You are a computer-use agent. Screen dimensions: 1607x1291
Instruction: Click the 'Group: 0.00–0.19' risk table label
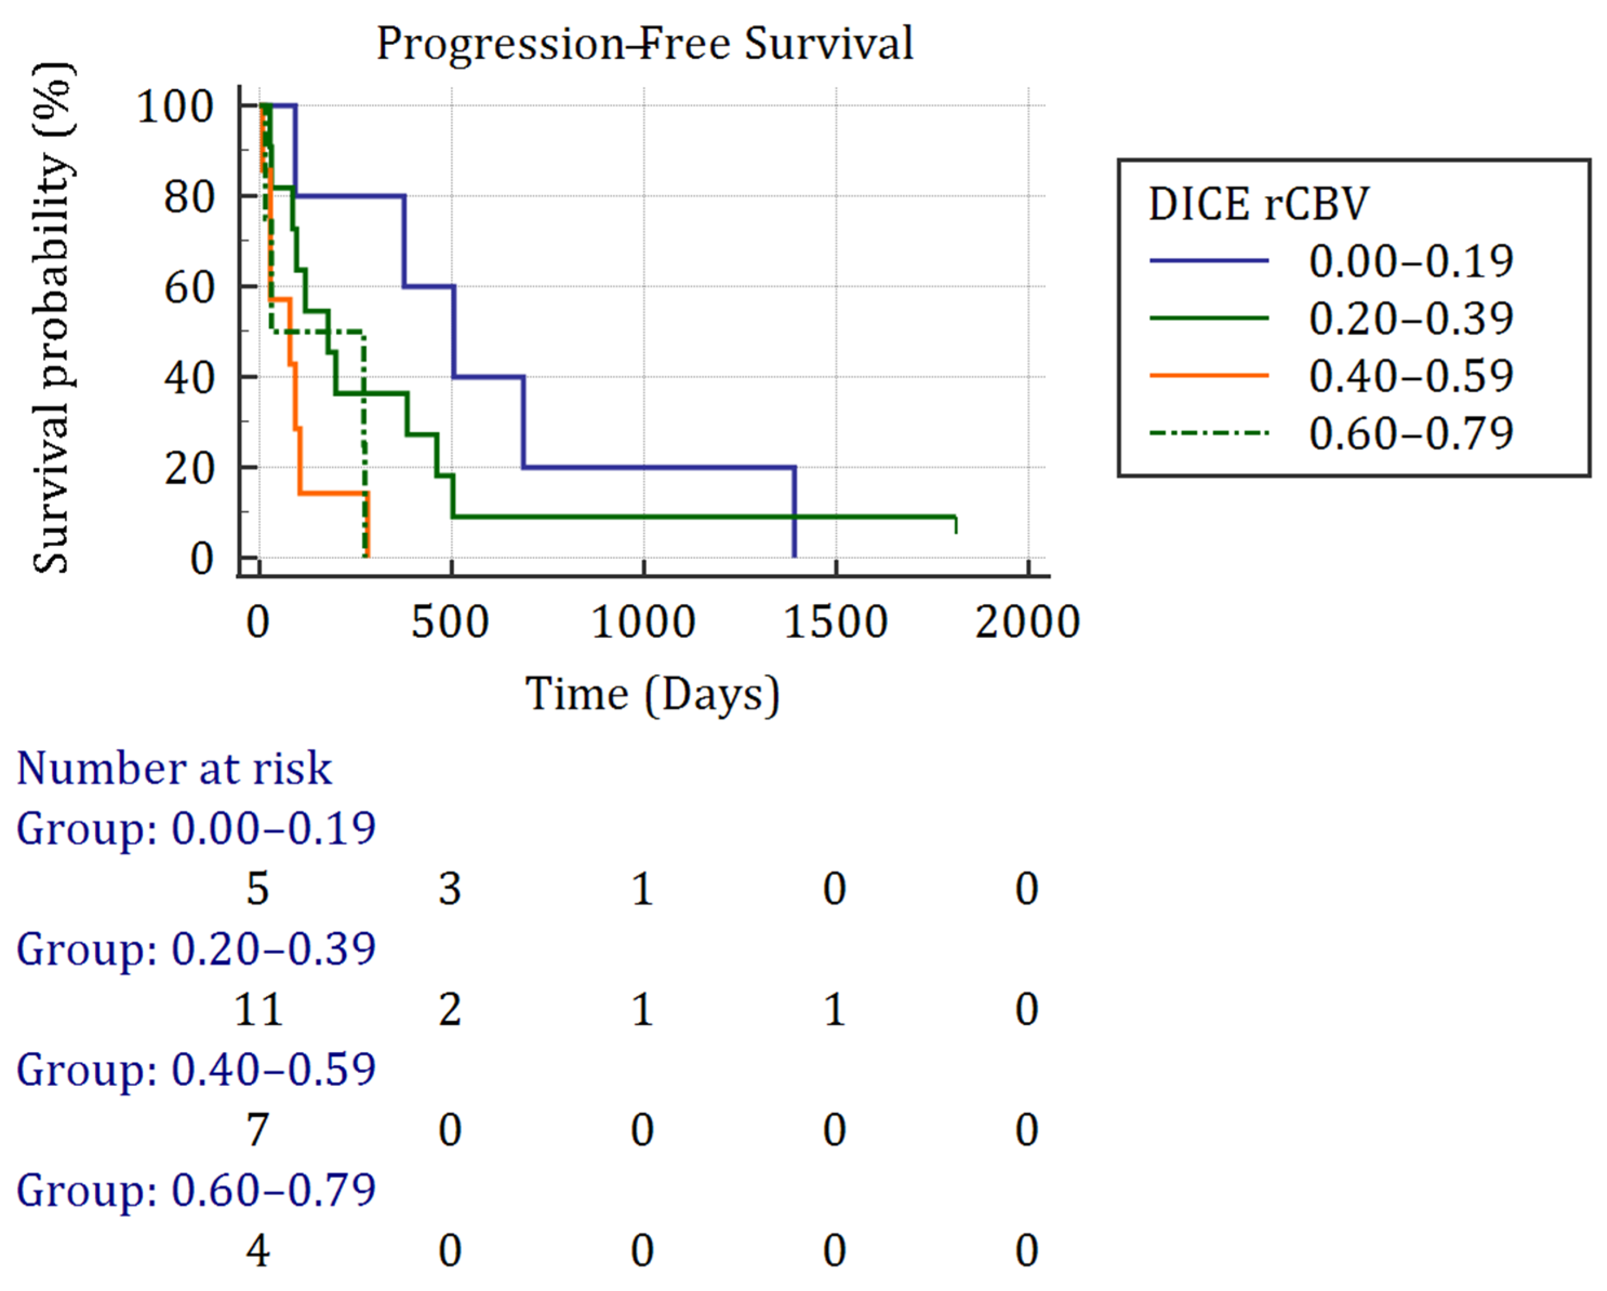pyautogui.click(x=196, y=829)
